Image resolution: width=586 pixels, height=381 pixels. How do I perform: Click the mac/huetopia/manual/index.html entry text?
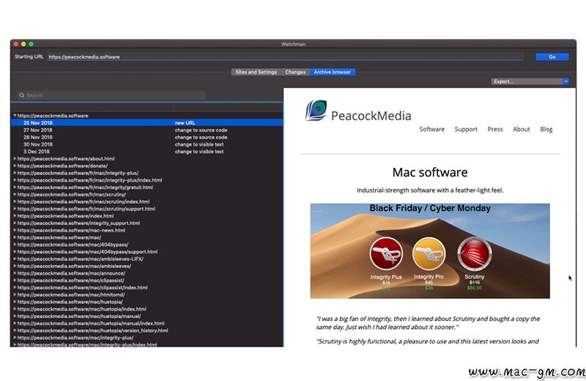(91, 323)
